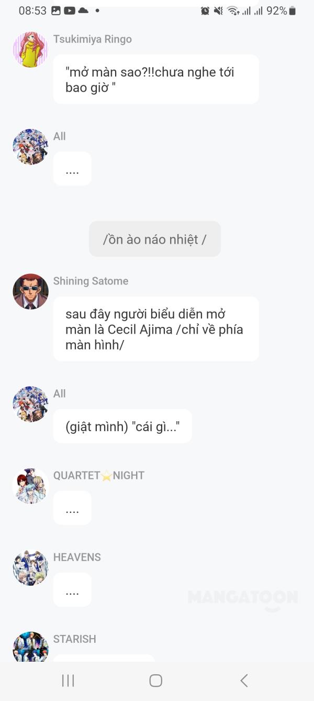Tap the muted sound status icon

click(x=218, y=10)
